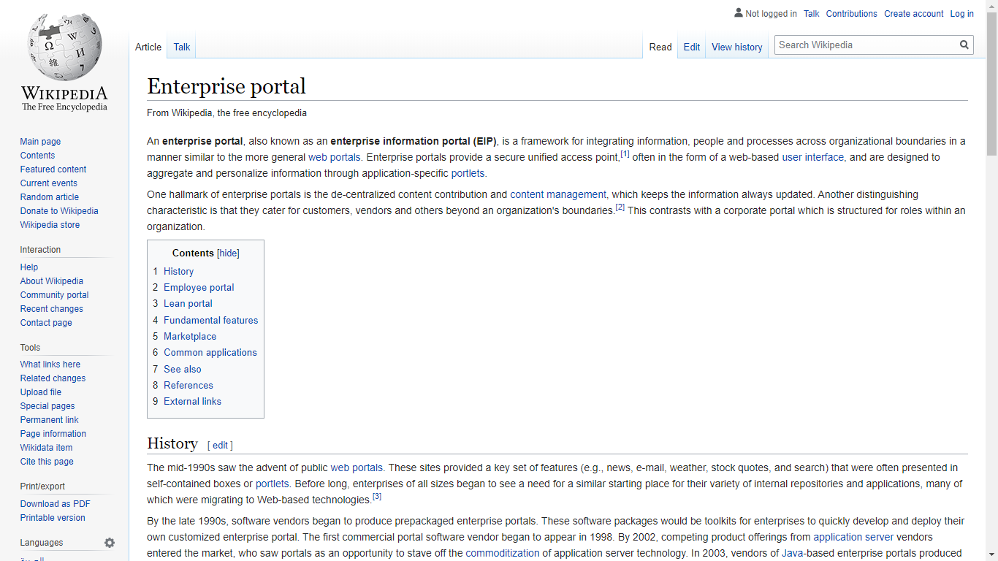This screenshot has height=561, width=998.
Task: Click the Read tab
Action: pyautogui.click(x=660, y=46)
